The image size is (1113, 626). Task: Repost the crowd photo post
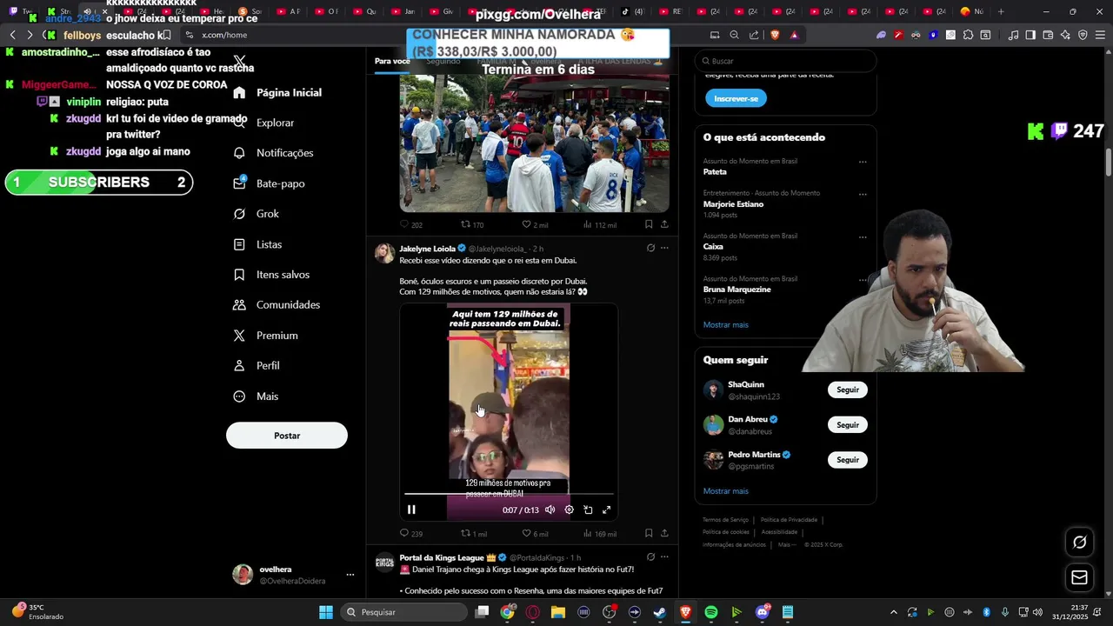point(472,224)
